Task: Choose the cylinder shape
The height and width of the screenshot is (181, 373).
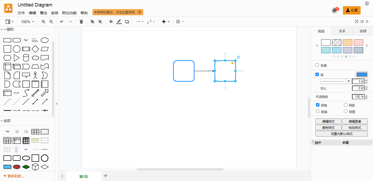Action: coord(26,58)
